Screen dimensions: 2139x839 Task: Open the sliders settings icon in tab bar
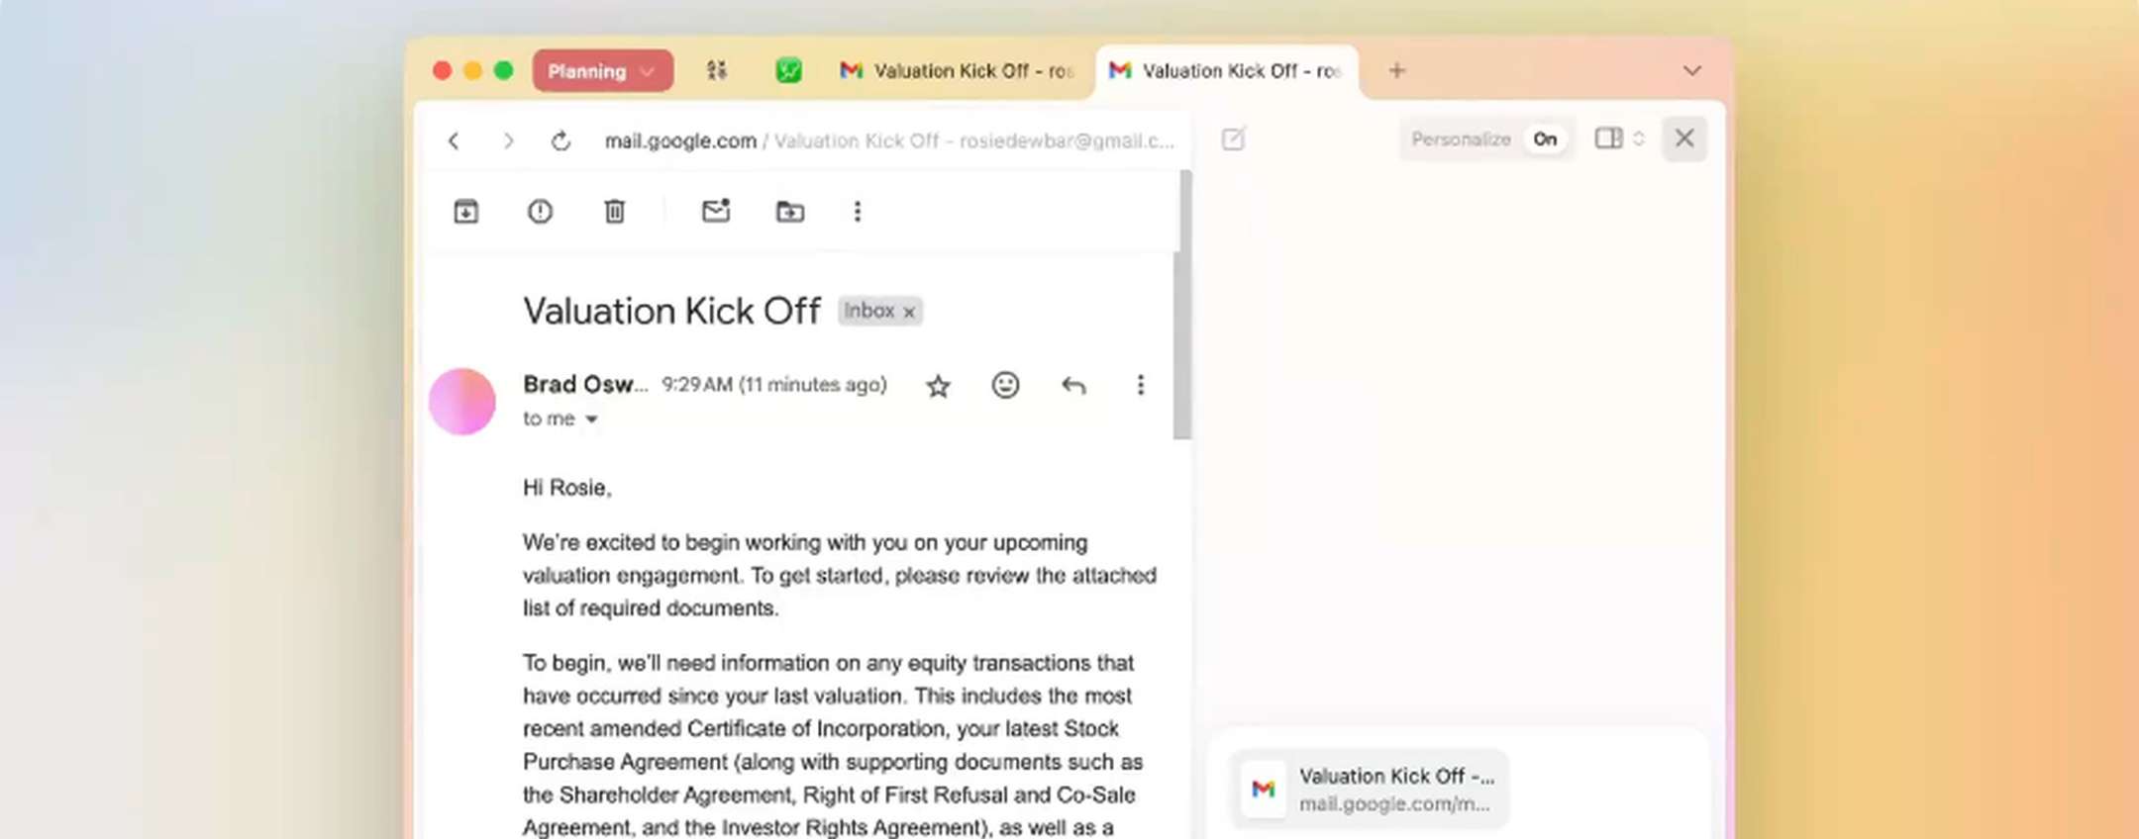pyautogui.click(x=717, y=70)
